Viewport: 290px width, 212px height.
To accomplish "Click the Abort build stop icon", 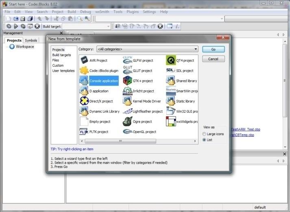I will (x=37, y=26).
